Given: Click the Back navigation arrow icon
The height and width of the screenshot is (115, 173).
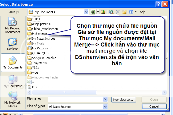Looking at the screenshot, I should (x=93, y=12).
